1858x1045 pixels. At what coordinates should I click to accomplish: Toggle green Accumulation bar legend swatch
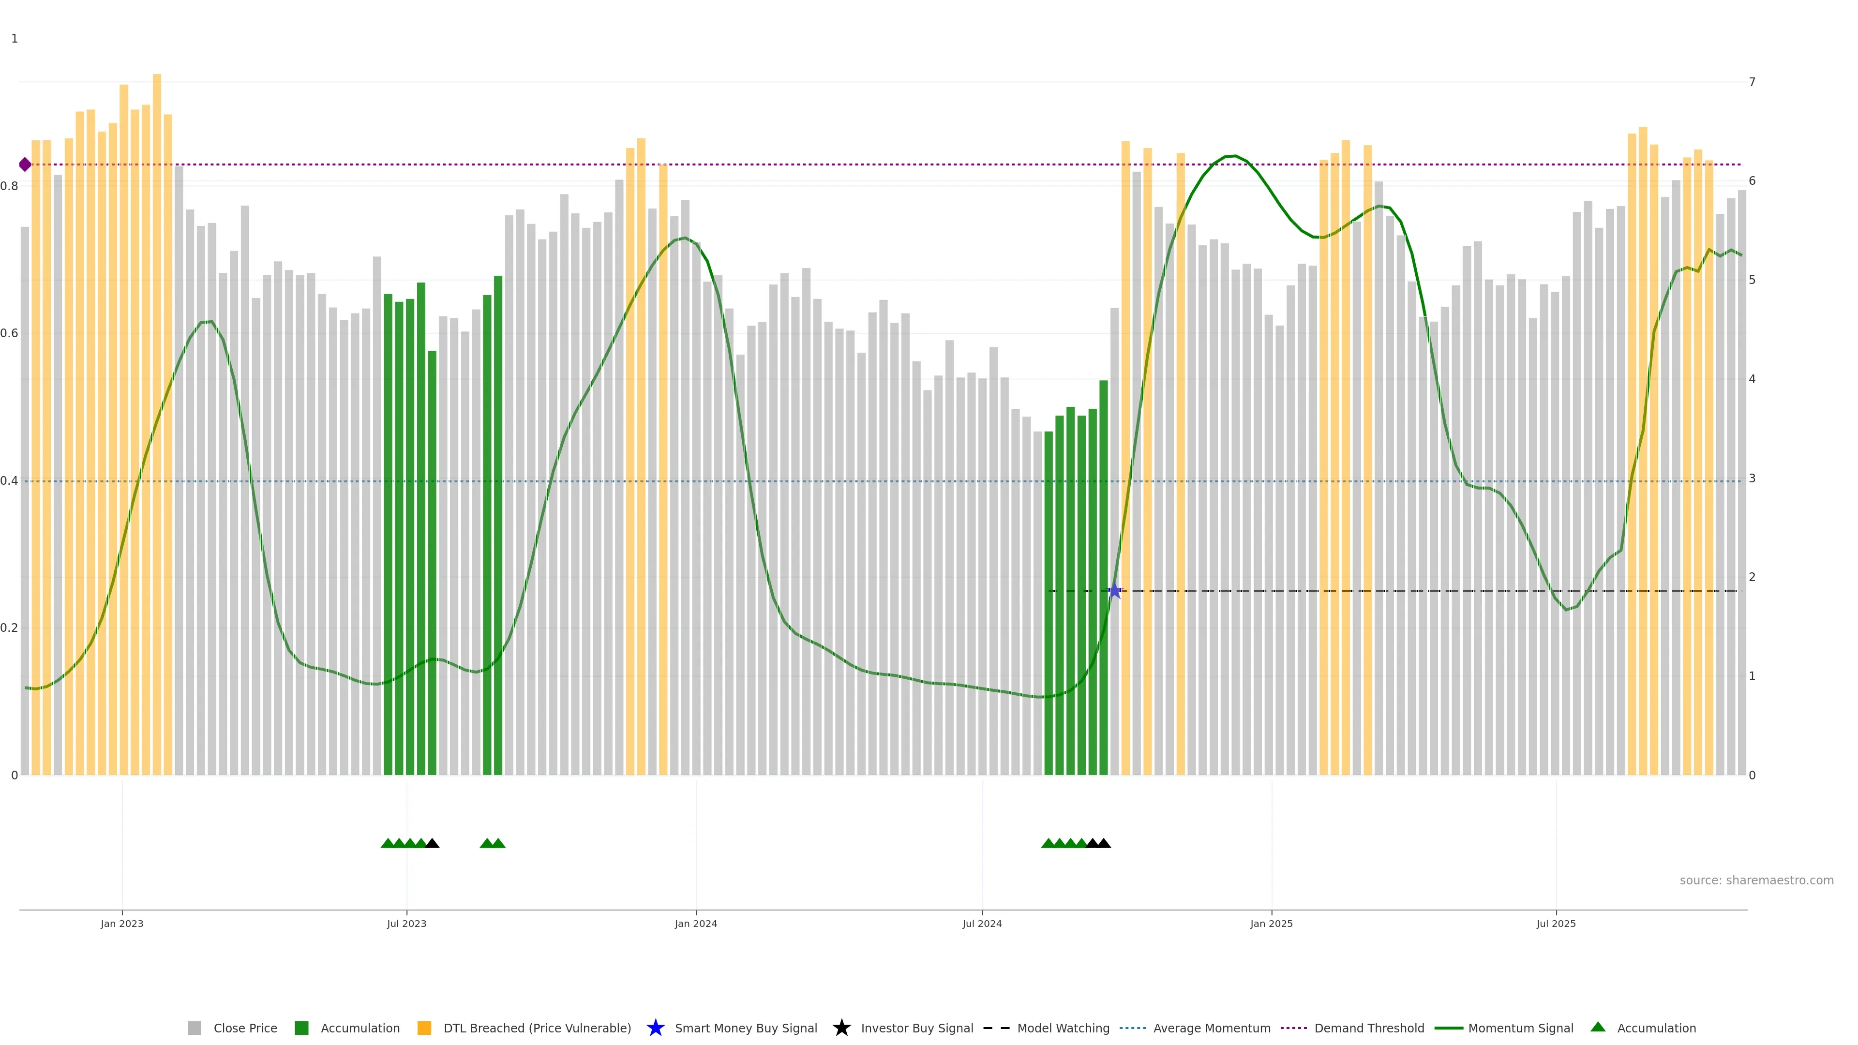301,1028
